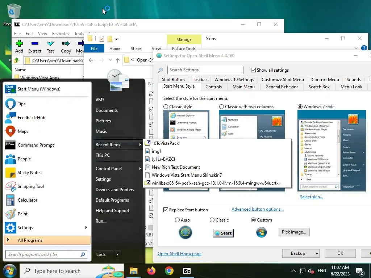Viewport: 371px width, 278px height.
Task: Open the Customize Start Menu tab
Action: (x=283, y=79)
